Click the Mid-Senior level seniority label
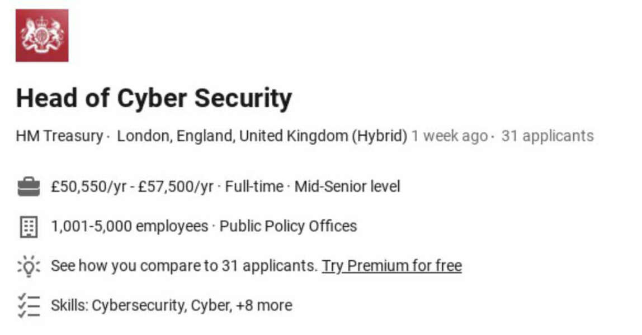Viewport: 642px width, 335px height. pos(347,186)
